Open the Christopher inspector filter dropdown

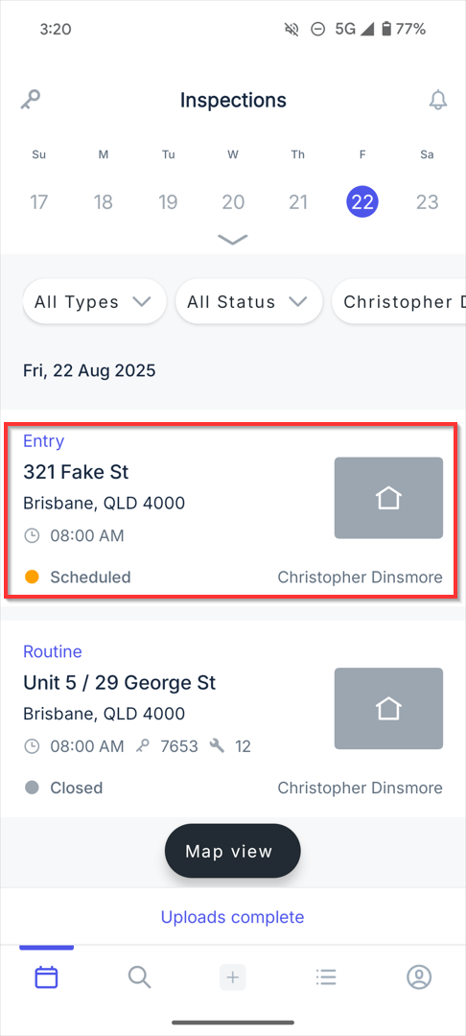[x=399, y=302]
